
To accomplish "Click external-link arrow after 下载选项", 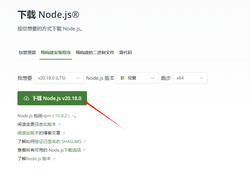I will [x=84, y=150].
